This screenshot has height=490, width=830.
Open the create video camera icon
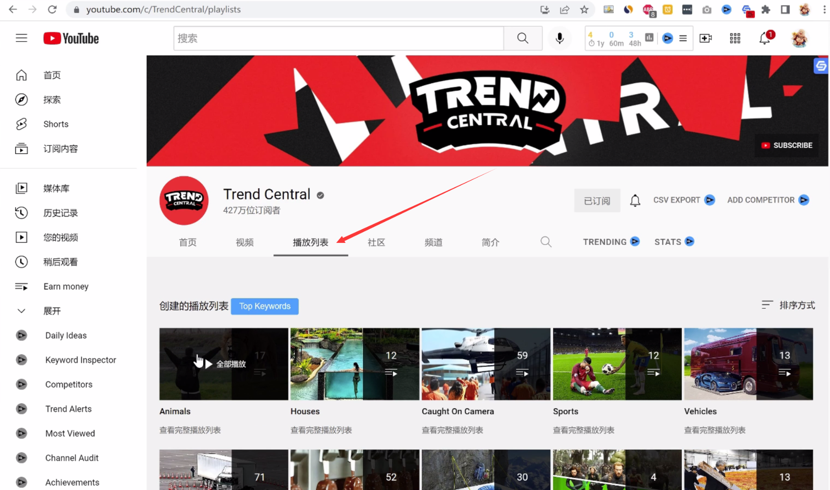click(705, 38)
